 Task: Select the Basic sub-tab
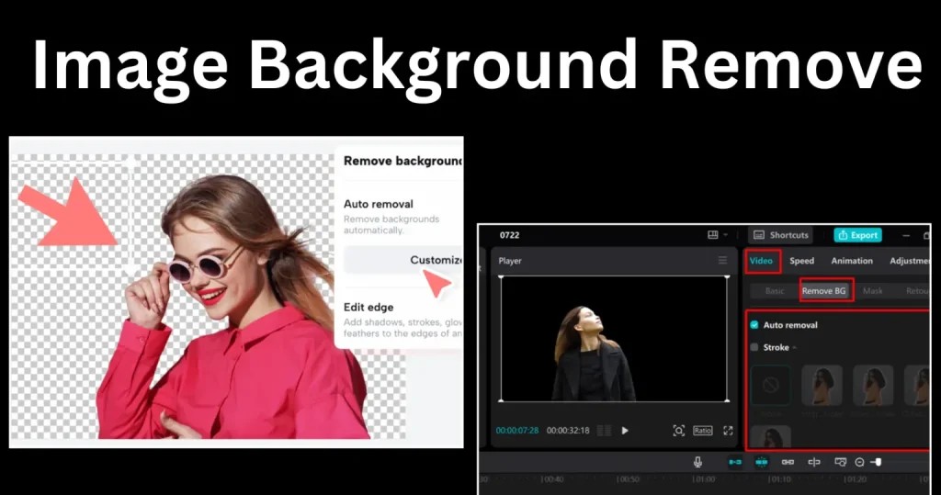774,291
